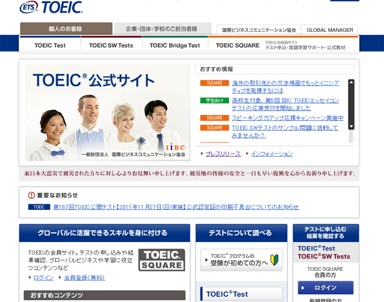
Task: Click the ETS TOEIC logo
Action: pos(51,7)
